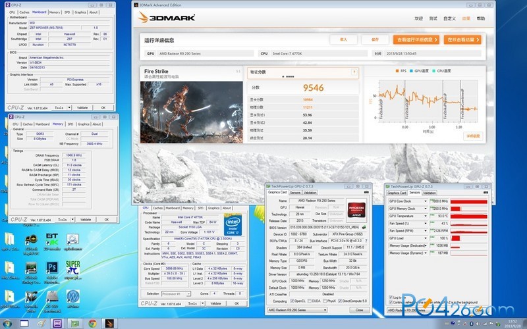Click the Intel Core i7 logo in CPU-Z

pos(233,225)
